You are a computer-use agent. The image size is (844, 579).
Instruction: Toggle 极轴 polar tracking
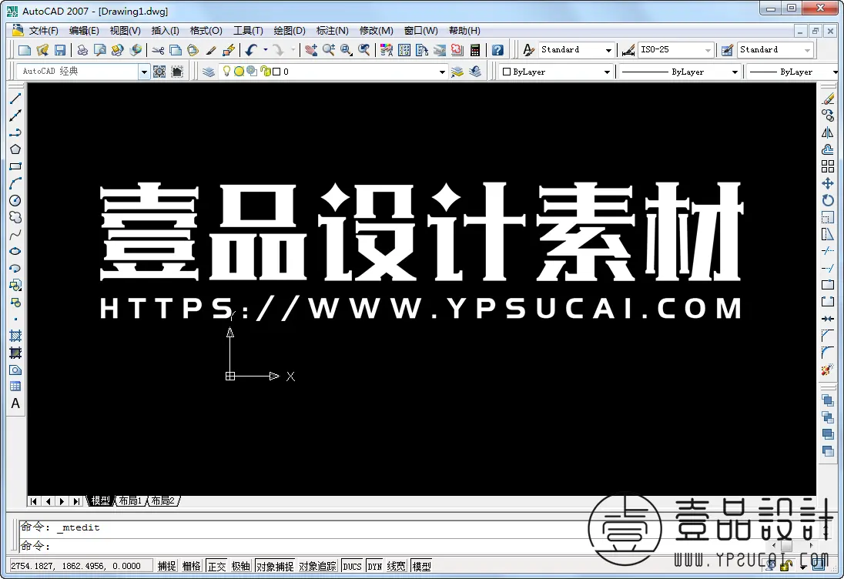coord(240,566)
